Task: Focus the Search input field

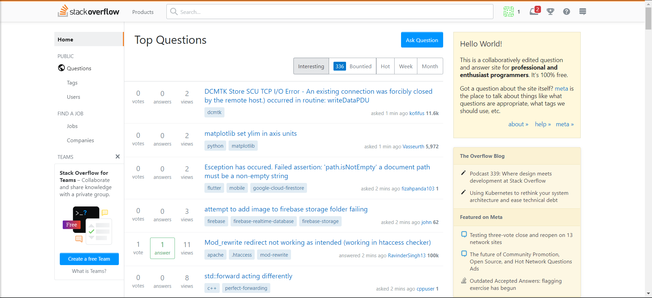Action: tap(330, 12)
